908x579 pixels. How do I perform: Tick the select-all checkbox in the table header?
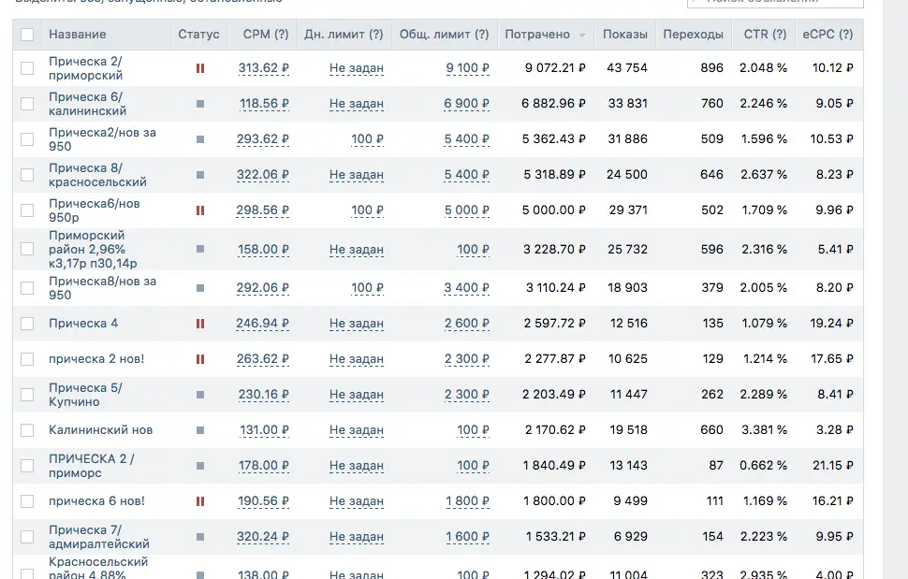point(27,35)
